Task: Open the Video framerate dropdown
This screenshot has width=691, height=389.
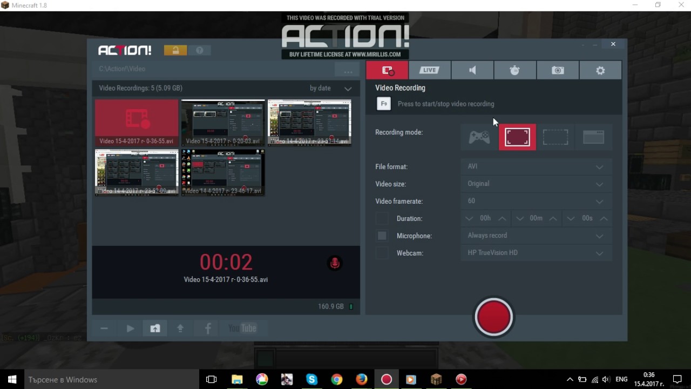Action: point(536,201)
